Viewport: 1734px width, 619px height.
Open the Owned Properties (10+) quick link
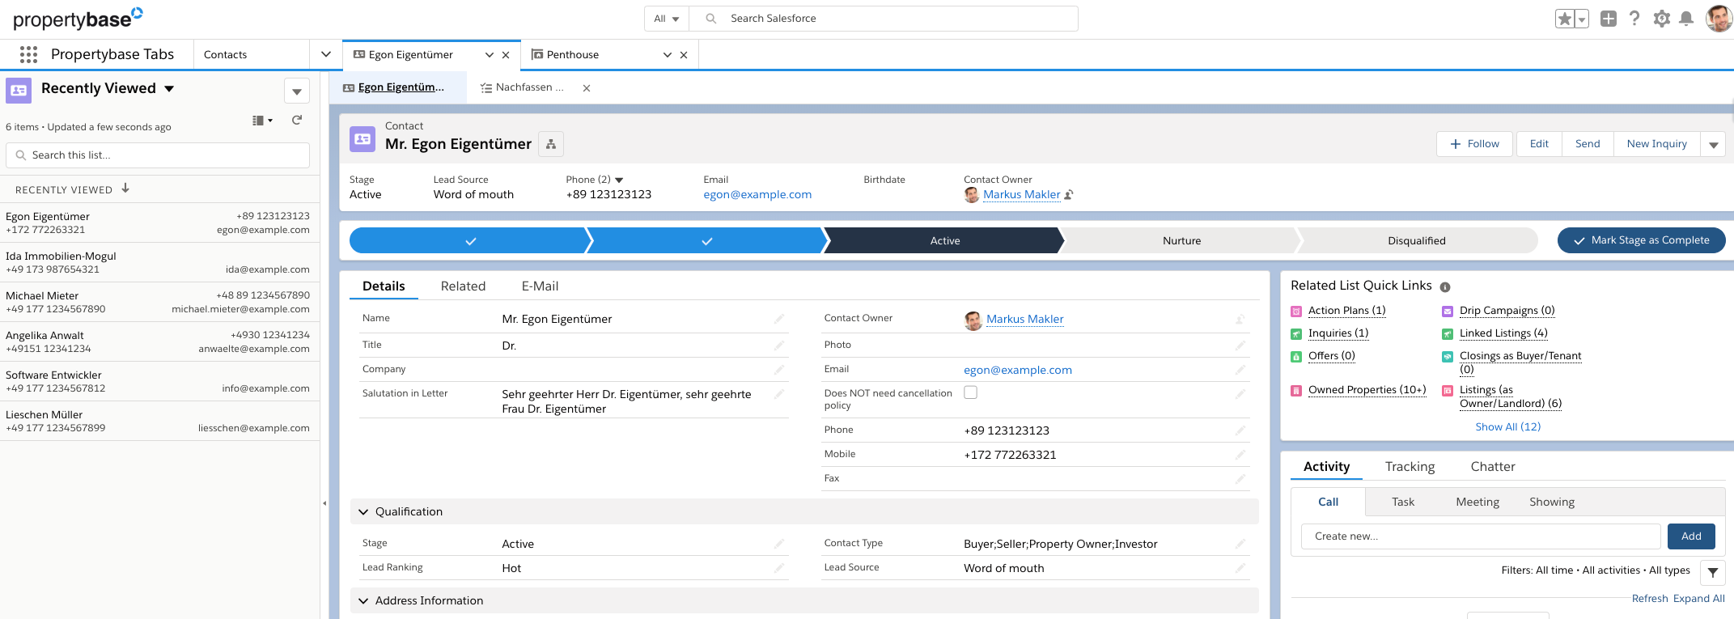pyautogui.click(x=1367, y=390)
